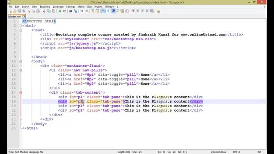Click the Close file toolbar icon

click(29, 11)
